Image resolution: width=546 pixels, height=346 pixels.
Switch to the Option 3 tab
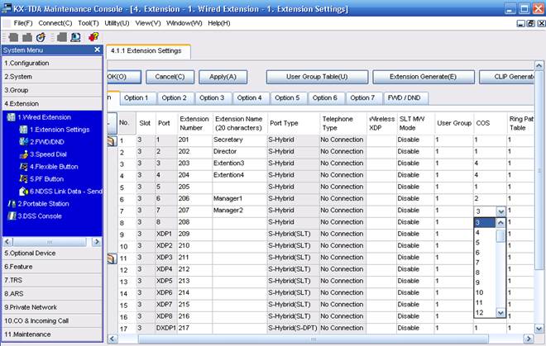[x=212, y=98]
